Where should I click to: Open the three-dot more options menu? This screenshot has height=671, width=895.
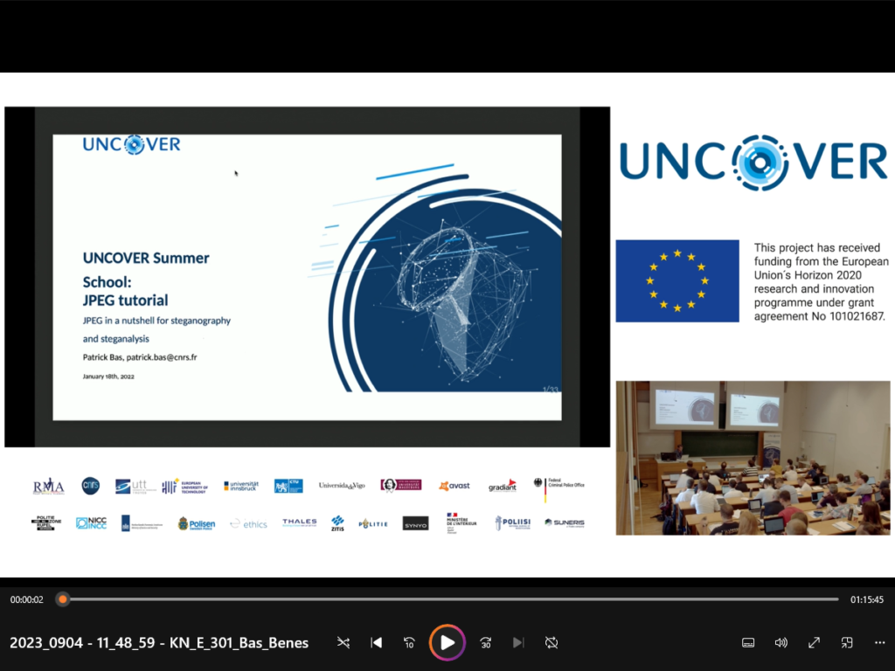point(879,643)
